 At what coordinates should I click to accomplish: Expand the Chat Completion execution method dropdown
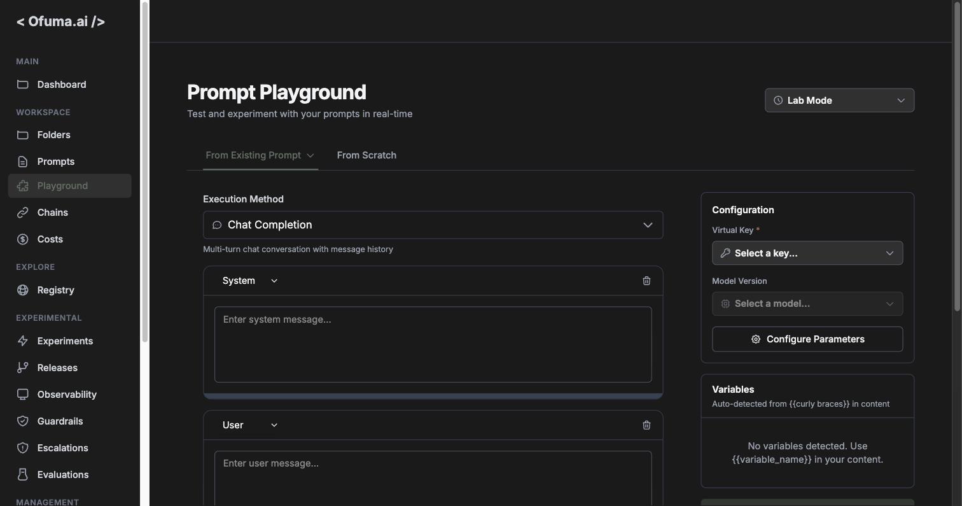[x=433, y=225]
